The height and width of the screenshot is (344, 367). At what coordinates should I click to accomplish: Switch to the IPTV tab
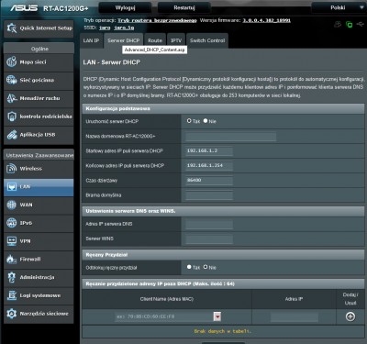tap(176, 40)
